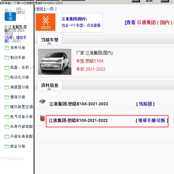Click folder icon next to 电气设备分册
Screen dimensions: 174x174
[x=7, y=117]
